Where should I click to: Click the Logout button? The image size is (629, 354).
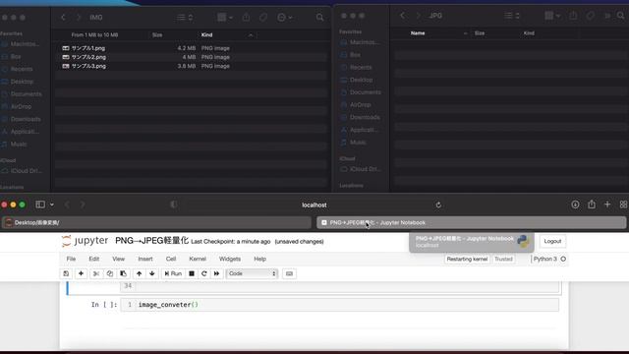coord(552,241)
